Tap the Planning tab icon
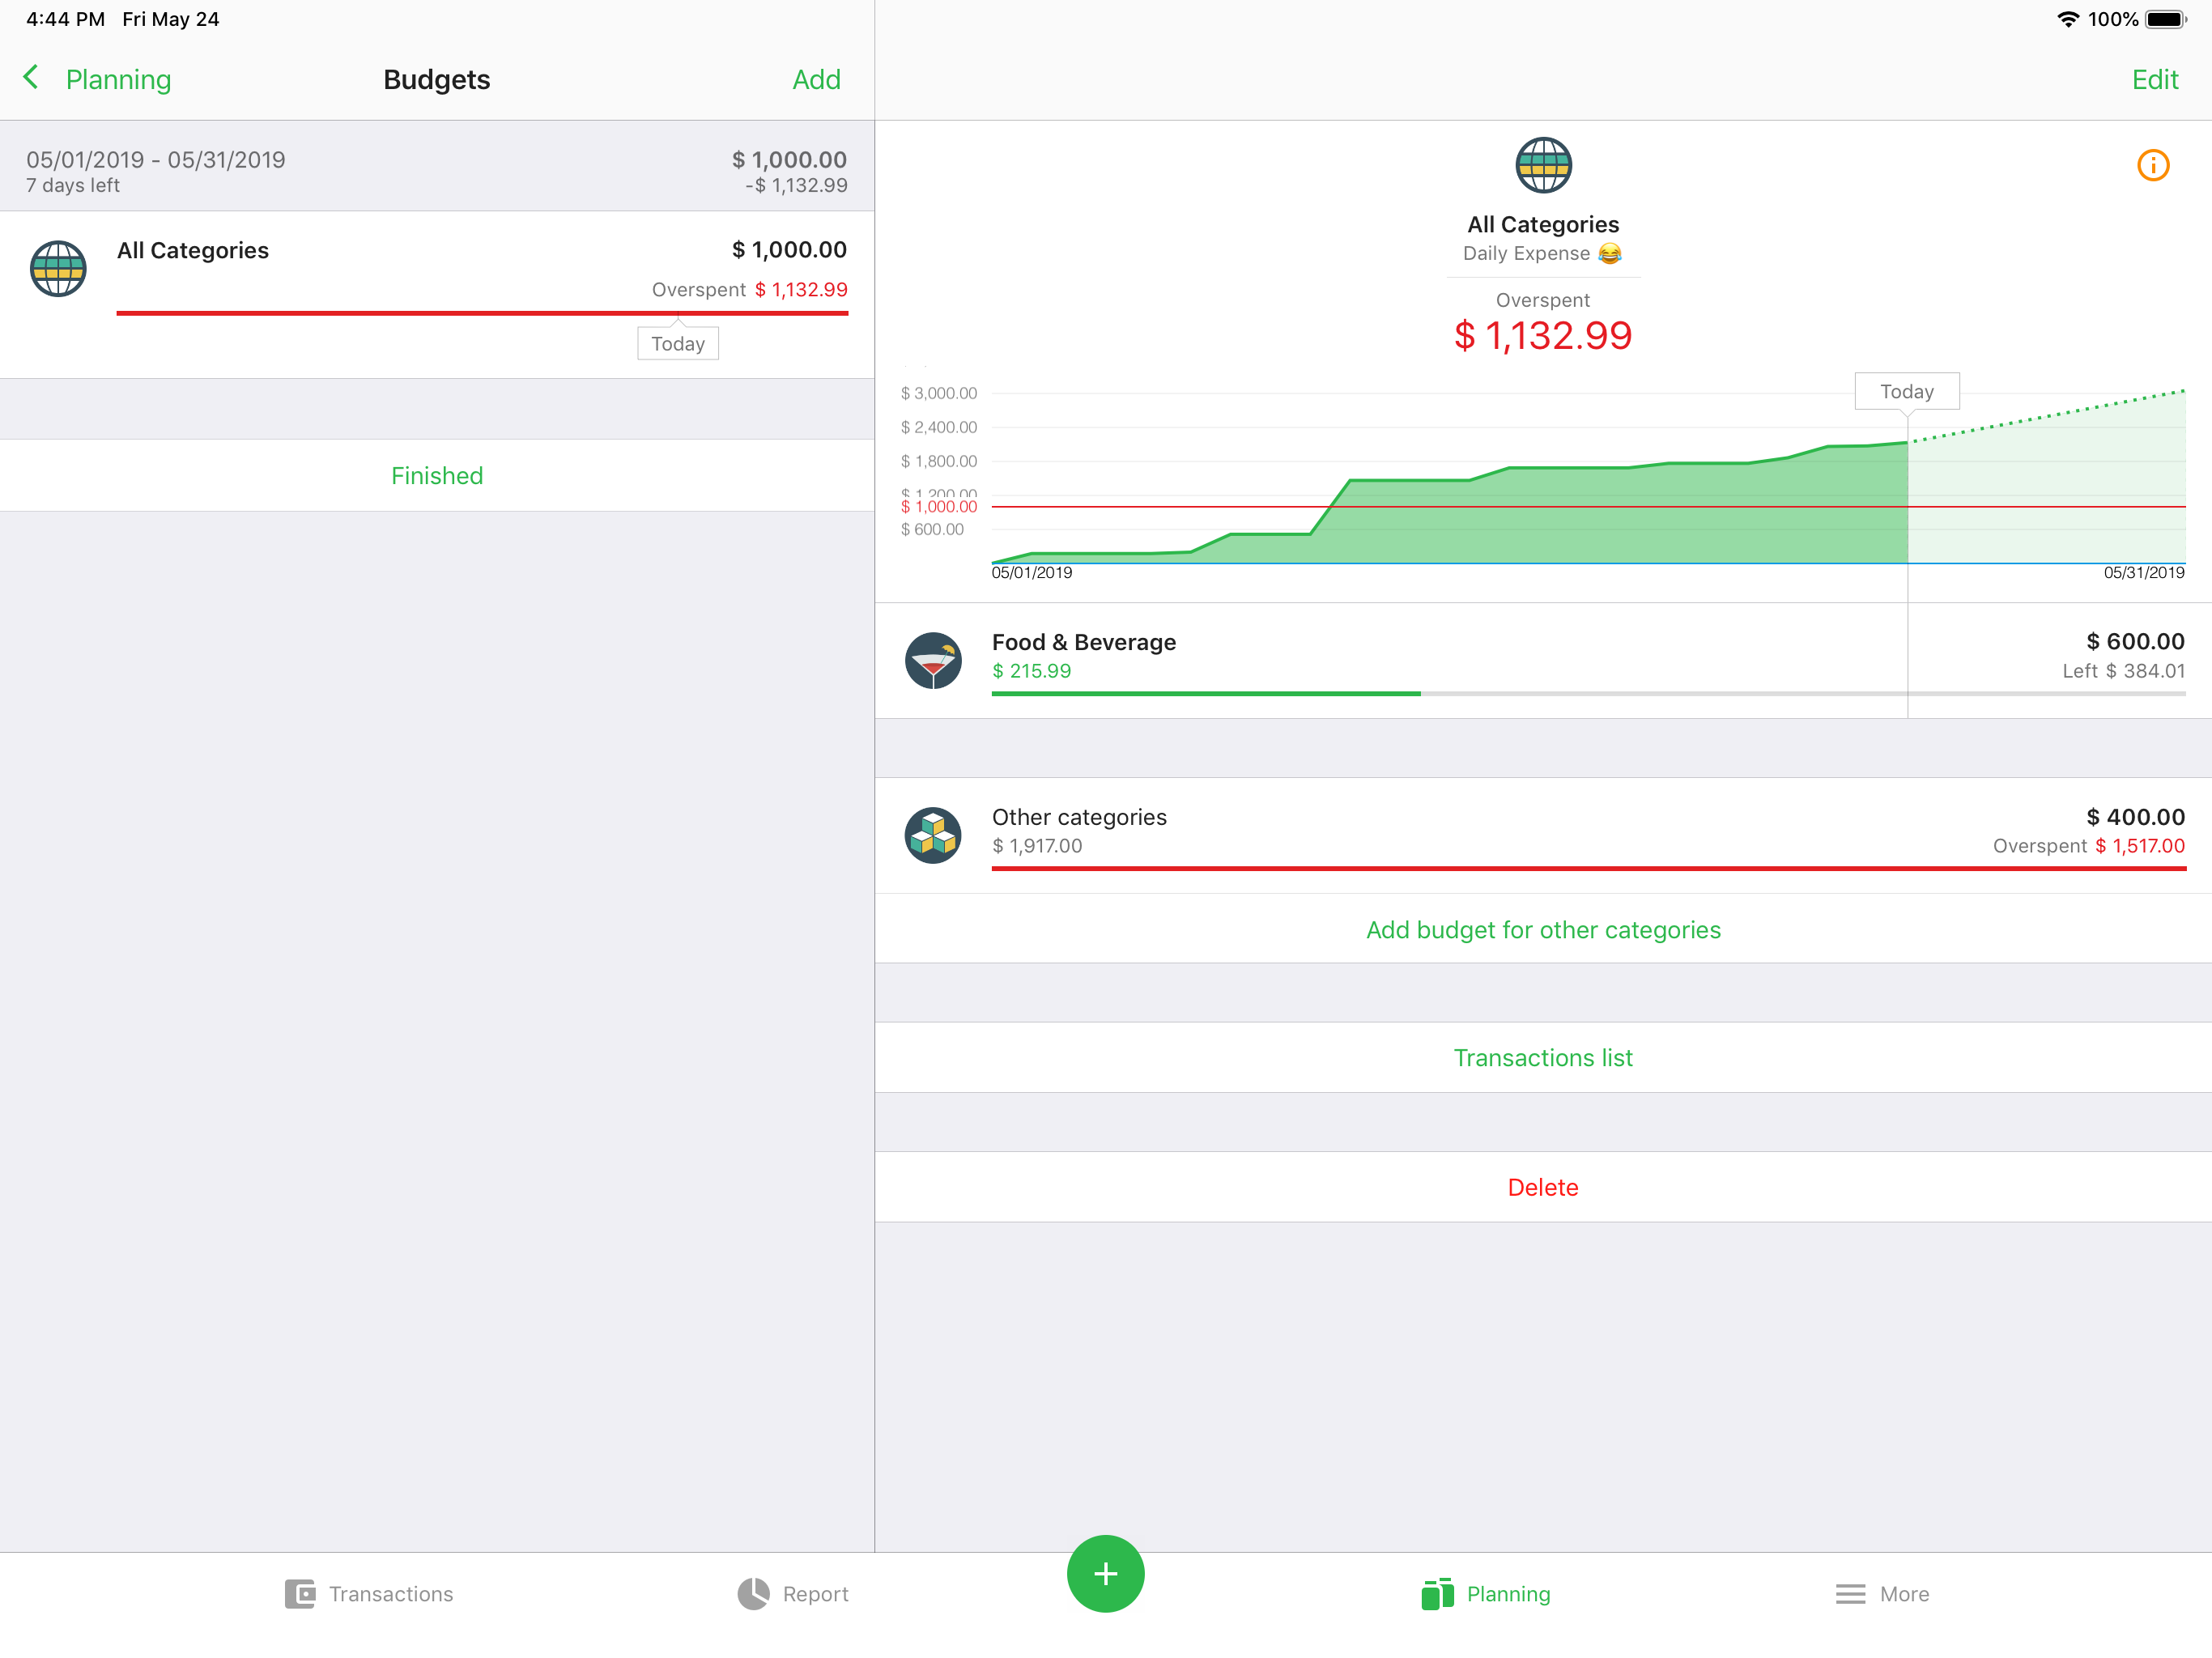Screen dimensions: 2212x1658 (x=1437, y=1593)
